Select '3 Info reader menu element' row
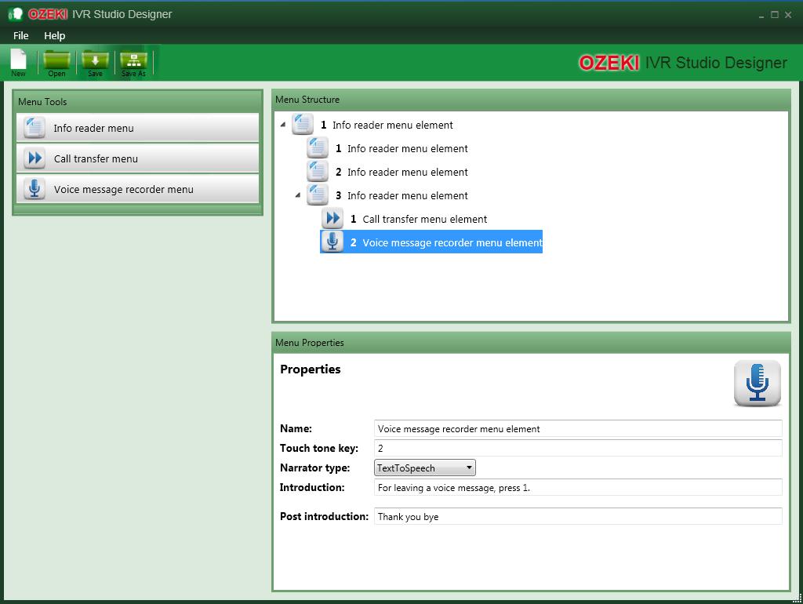The width and height of the screenshot is (803, 604). coord(387,195)
